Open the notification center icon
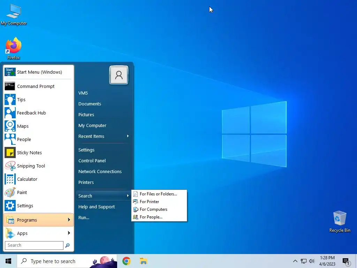 (x=346, y=261)
